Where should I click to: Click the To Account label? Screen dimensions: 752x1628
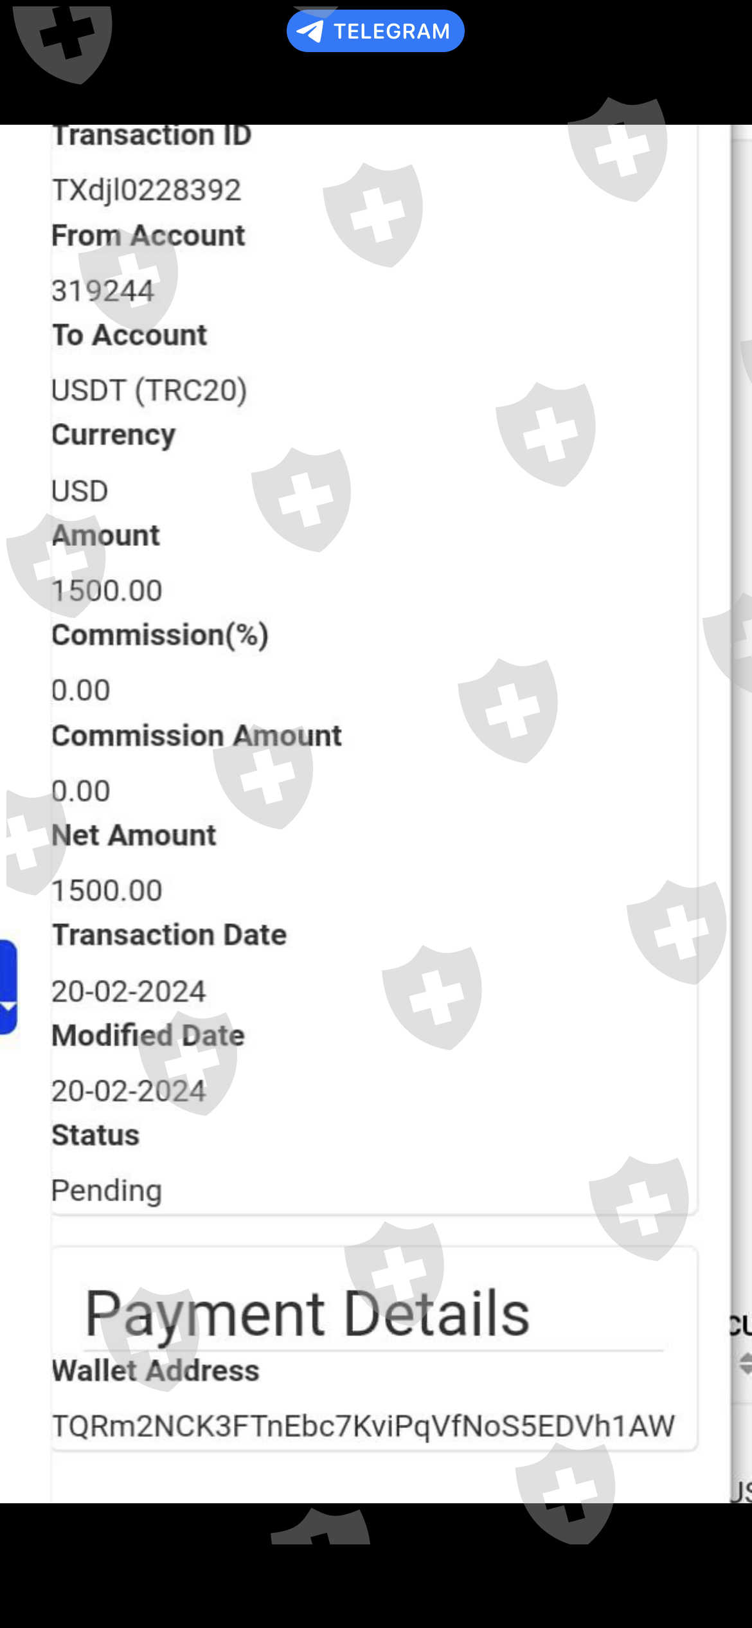coord(130,335)
